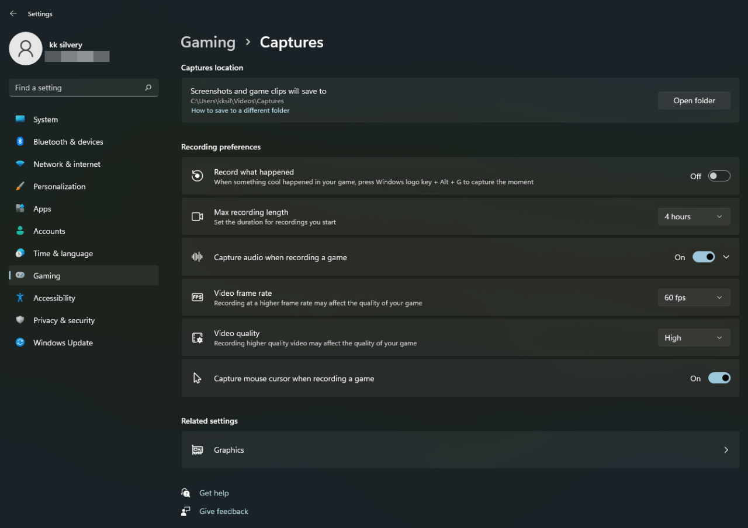Click the back arrow icon in Settings
The height and width of the screenshot is (528, 748).
[13, 13]
